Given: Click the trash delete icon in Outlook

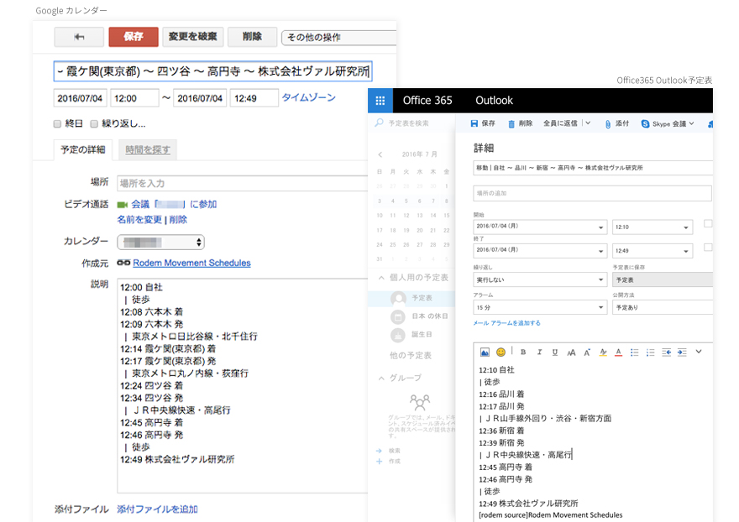Looking at the screenshot, I should 511,124.
